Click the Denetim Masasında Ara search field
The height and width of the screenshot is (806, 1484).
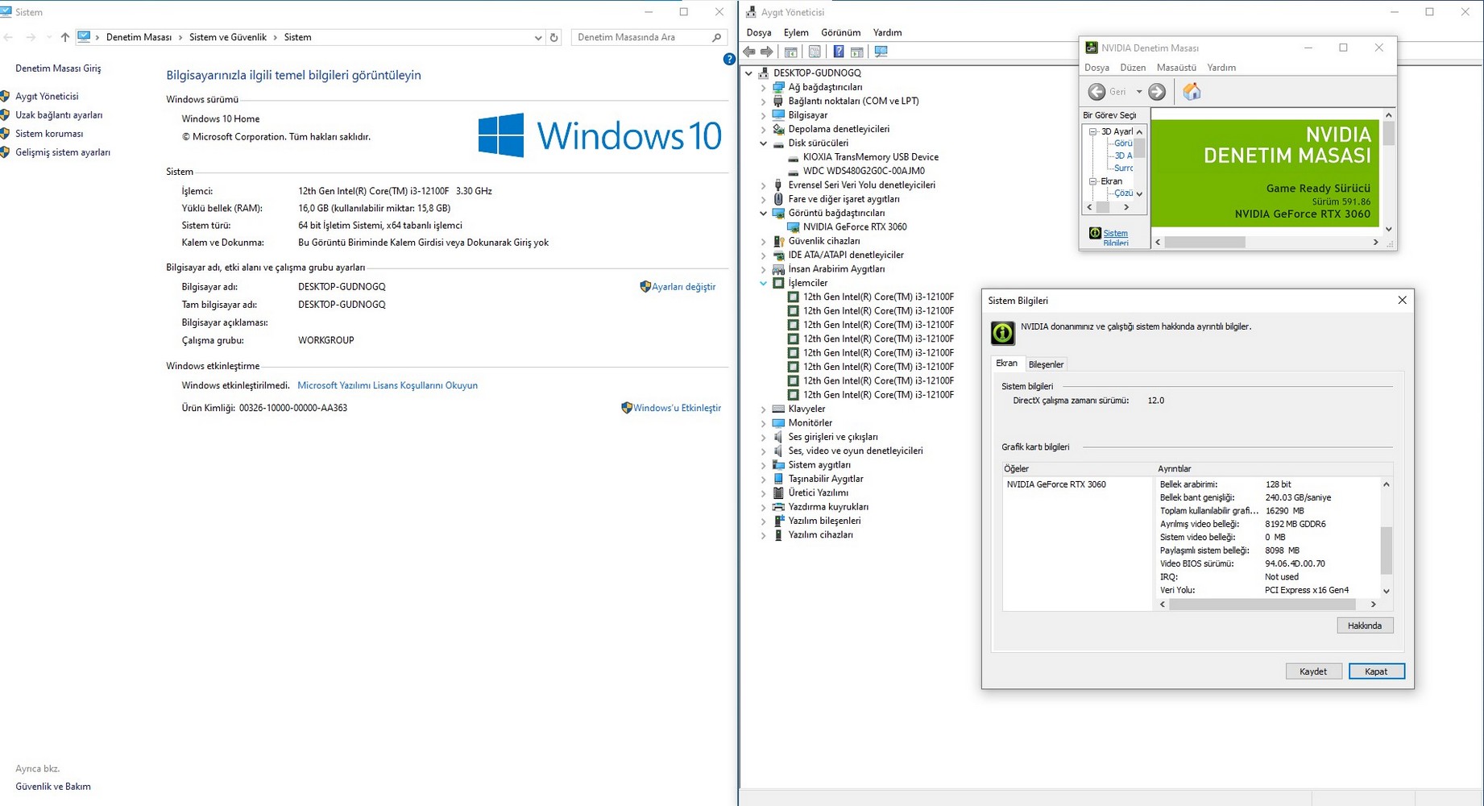643,37
